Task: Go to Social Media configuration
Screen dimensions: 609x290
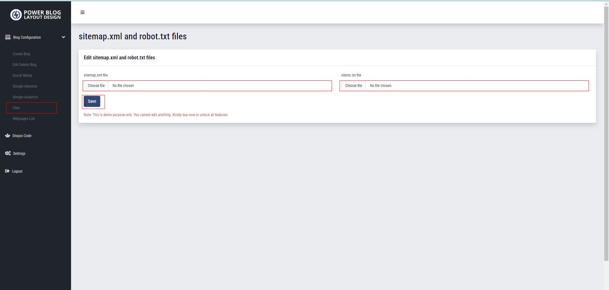Action: pyautogui.click(x=22, y=75)
